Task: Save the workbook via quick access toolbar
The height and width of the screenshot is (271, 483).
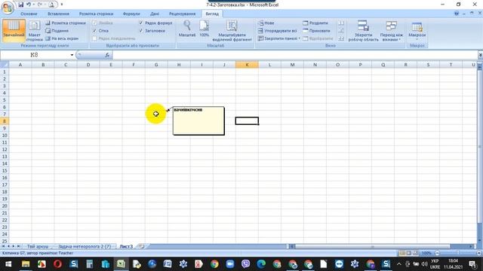Action: point(20,5)
